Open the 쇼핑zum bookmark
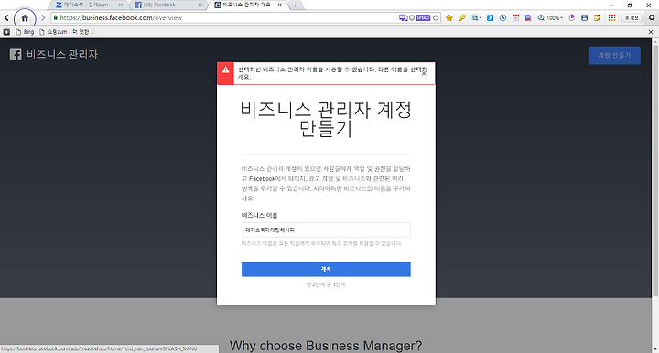This screenshot has width=659, height=353. (67, 32)
